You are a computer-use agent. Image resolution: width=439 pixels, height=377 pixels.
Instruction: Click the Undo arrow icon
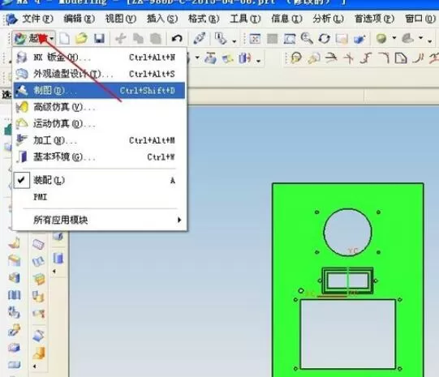click(177, 38)
